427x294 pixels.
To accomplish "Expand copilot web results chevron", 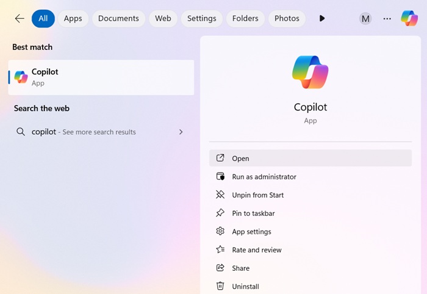I will click(181, 132).
